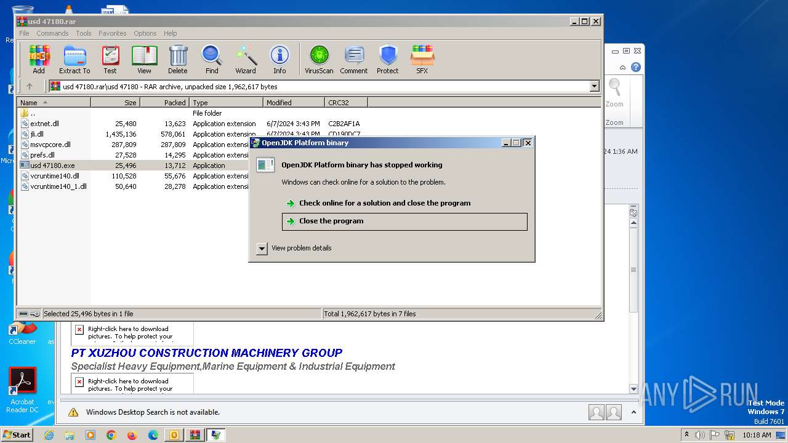Open the Action Center flag icon

(x=715, y=435)
